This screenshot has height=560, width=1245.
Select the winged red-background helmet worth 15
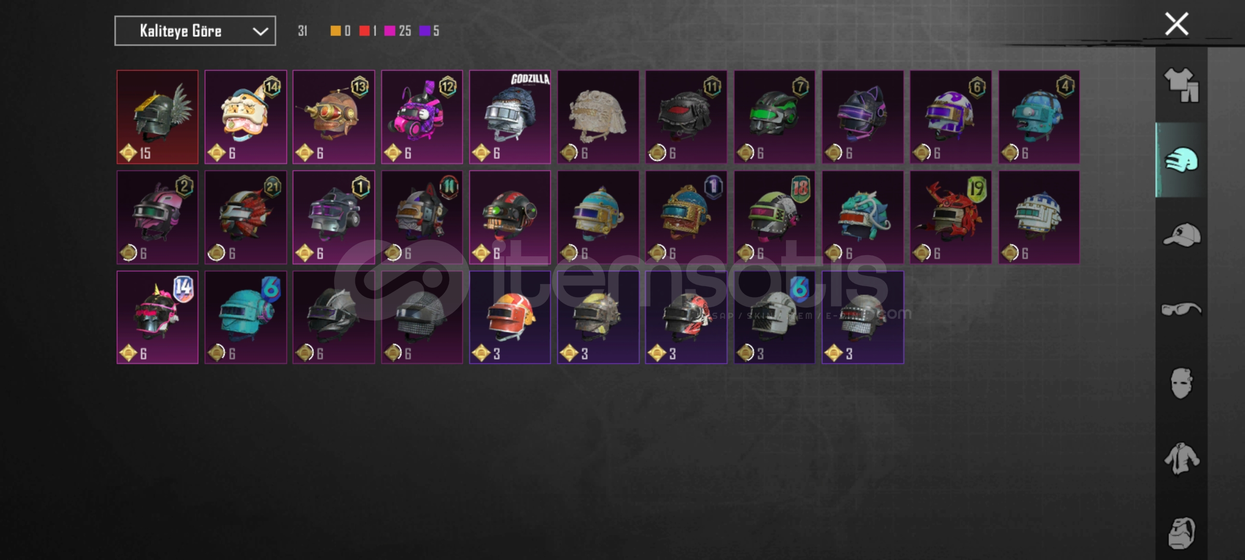158,117
